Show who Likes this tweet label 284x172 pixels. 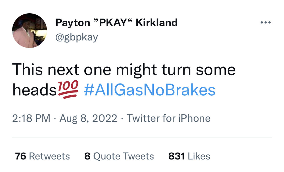199,156
